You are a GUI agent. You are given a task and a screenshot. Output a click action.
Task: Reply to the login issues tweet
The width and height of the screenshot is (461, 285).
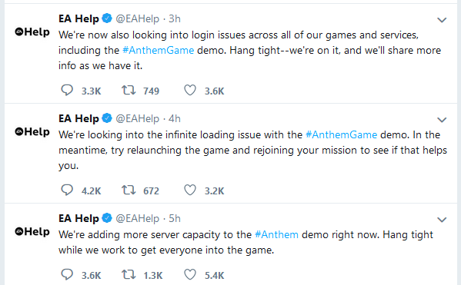click(x=67, y=91)
